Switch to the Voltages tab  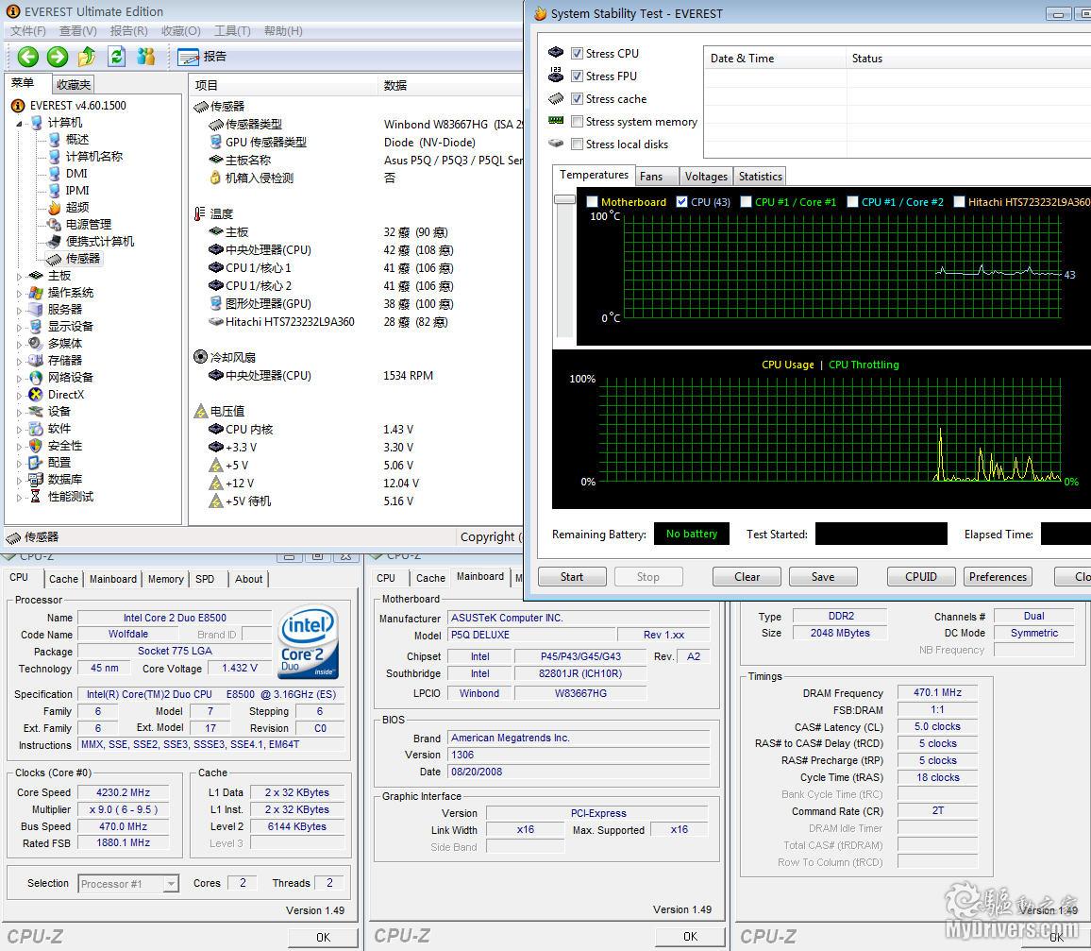tap(706, 177)
